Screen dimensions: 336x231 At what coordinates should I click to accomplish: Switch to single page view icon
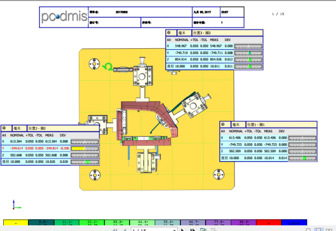pyautogui.click(x=318, y=229)
